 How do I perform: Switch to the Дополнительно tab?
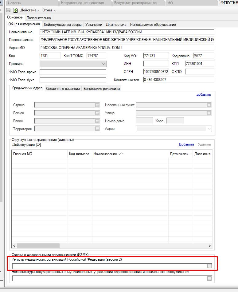pyautogui.click(x=39, y=18)
